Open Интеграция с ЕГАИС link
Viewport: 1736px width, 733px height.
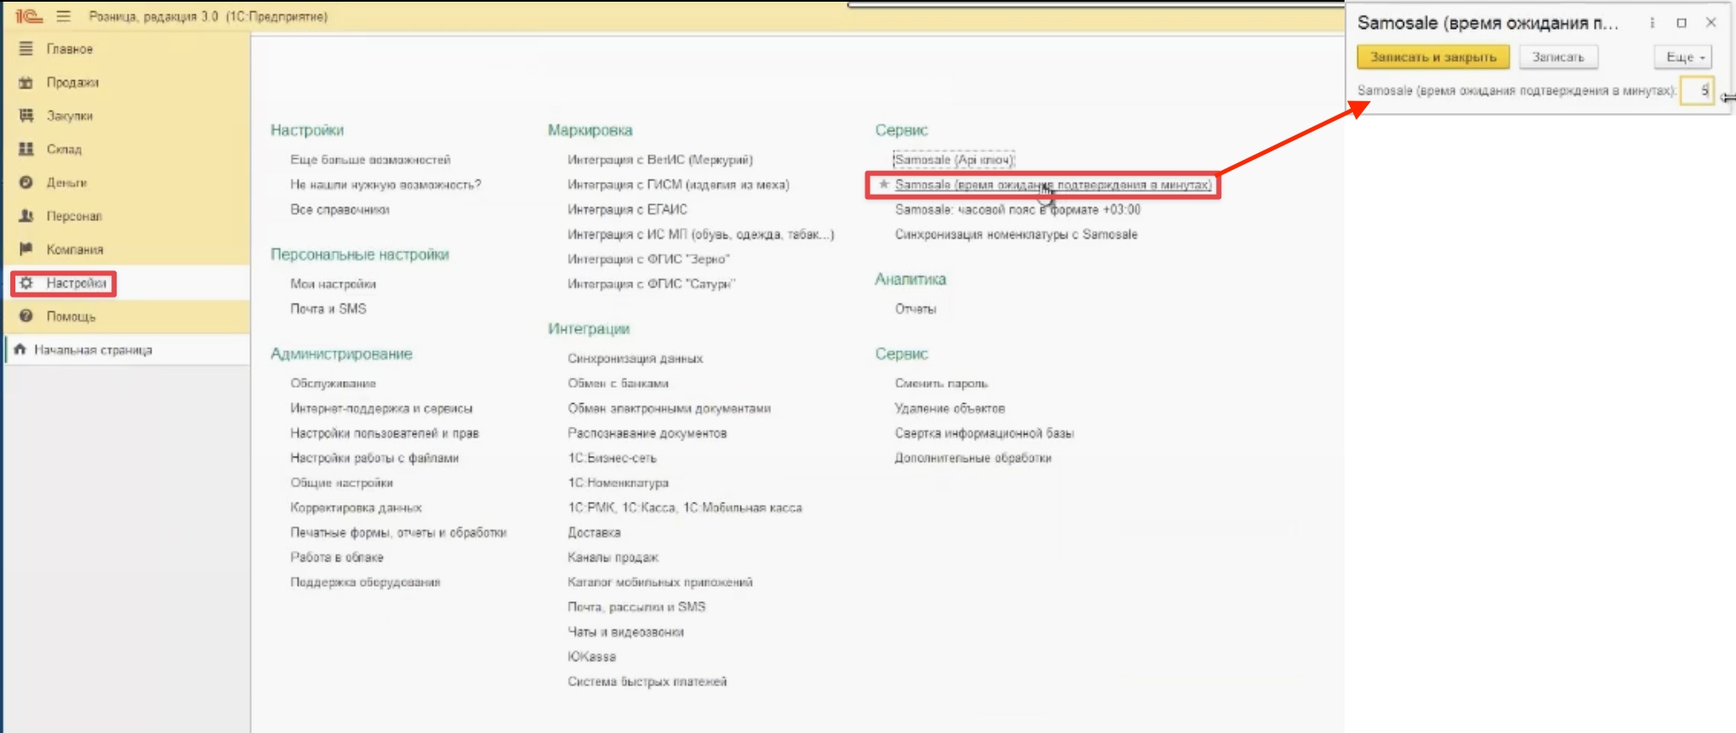click(x=627, y=209)
